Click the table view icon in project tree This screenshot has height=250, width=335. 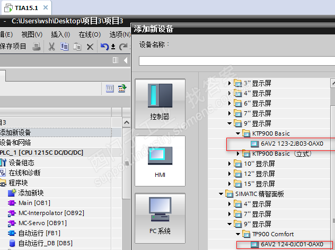tap(110, 88)
